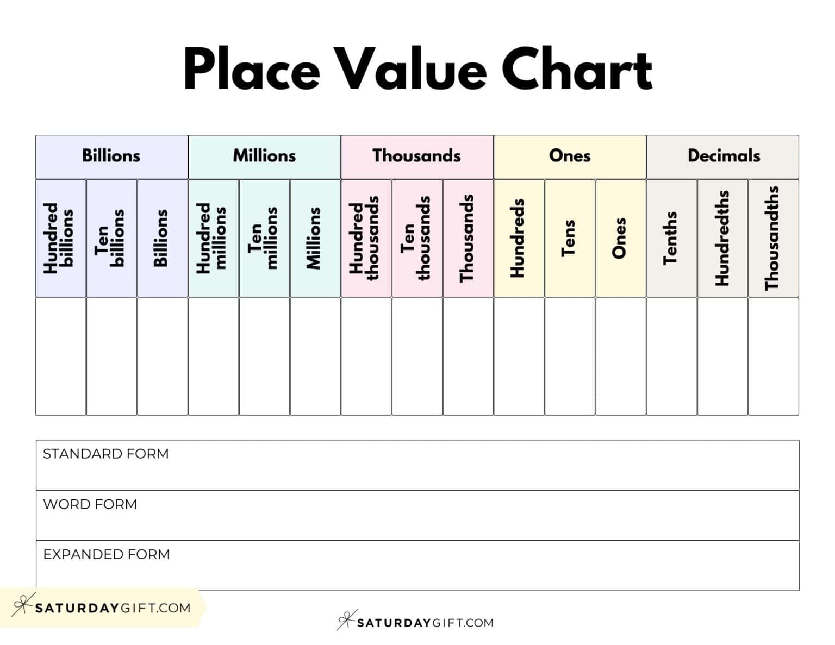Click the blank cell below Ten millions

pyautogui.click(x=264, y=356)
